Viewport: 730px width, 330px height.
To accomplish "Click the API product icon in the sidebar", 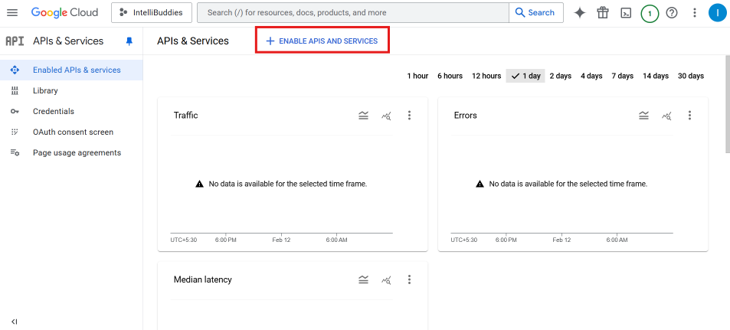I will pos(15,41).
